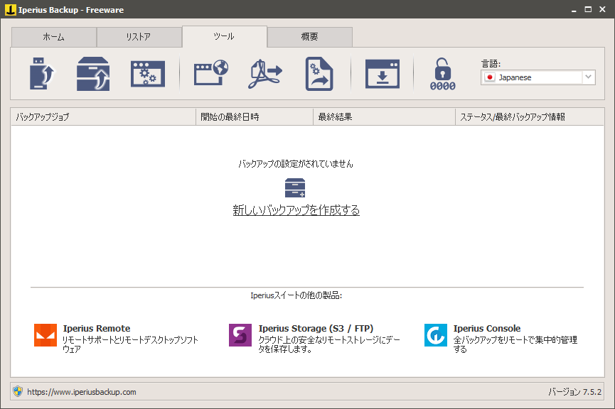615x409 pixels.
Task: Switch to the ホーム tab
Action: pyautogui.click(x=54, y=37)
